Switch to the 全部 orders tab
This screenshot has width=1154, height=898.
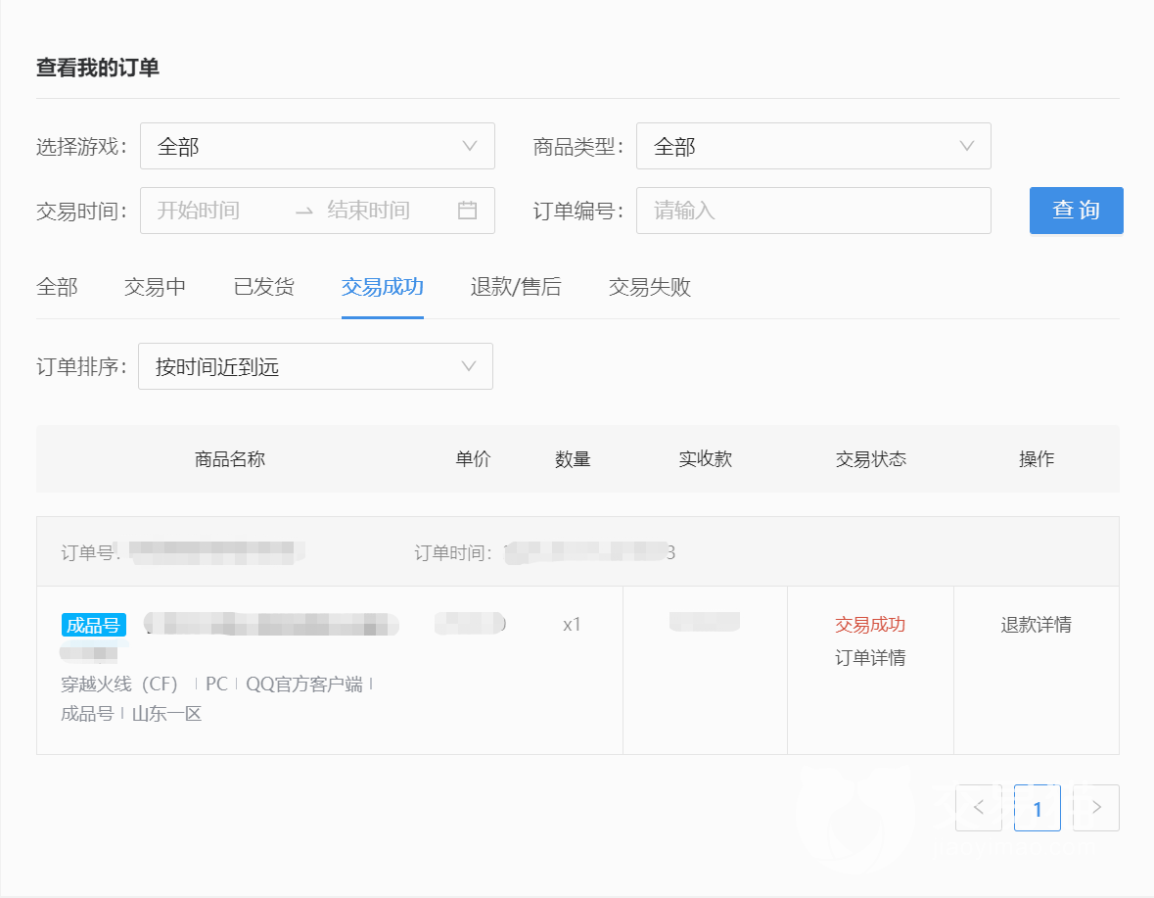tap(57, 287)
